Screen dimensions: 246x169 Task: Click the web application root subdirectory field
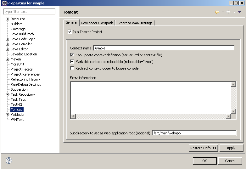pyautogui.click(x=194, y=133)
